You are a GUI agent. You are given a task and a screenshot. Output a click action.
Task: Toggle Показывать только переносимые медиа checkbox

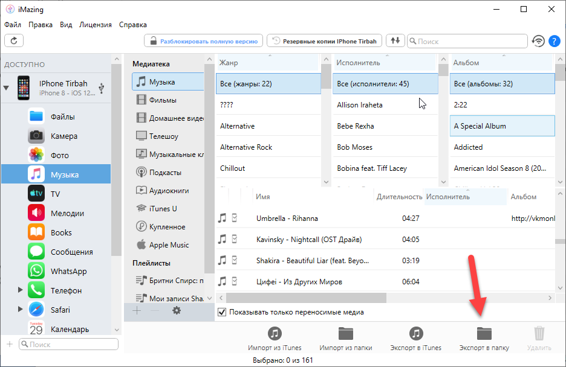point(222,312)
